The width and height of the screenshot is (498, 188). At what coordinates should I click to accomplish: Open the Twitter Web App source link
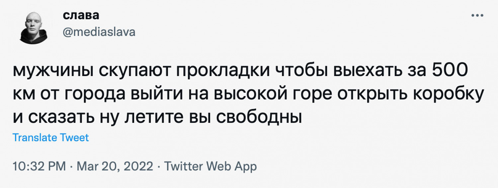(210, 166)
